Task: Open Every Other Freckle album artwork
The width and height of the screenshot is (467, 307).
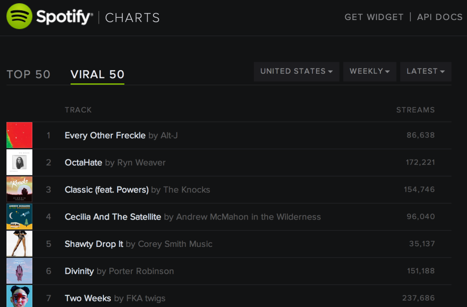Action: pyautogui.click(x=19, y=135)
